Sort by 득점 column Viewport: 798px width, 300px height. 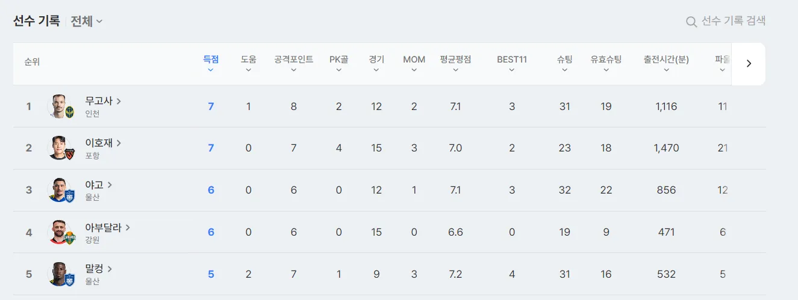coord(211,64)
